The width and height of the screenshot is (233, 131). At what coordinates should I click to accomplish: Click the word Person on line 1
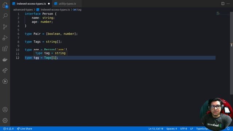coord(48,14)
